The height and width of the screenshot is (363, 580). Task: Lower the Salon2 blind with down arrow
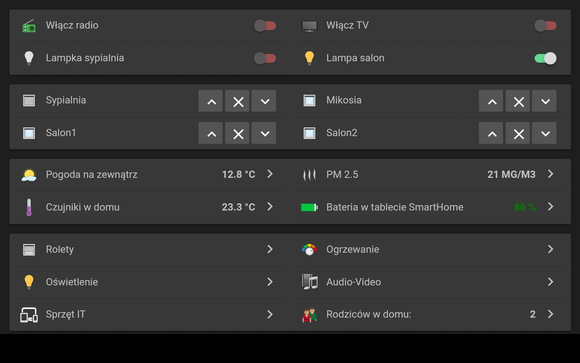(544, 133)
